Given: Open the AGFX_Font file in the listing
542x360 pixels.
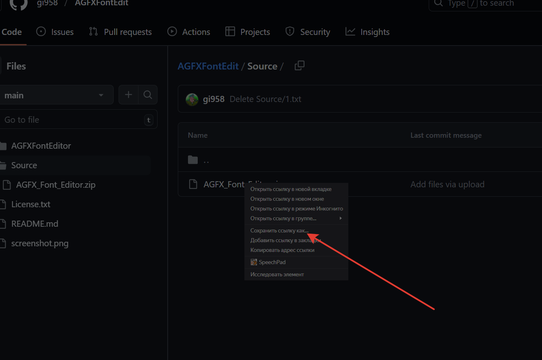Looking at the screenshot, I should coord(224,184).
